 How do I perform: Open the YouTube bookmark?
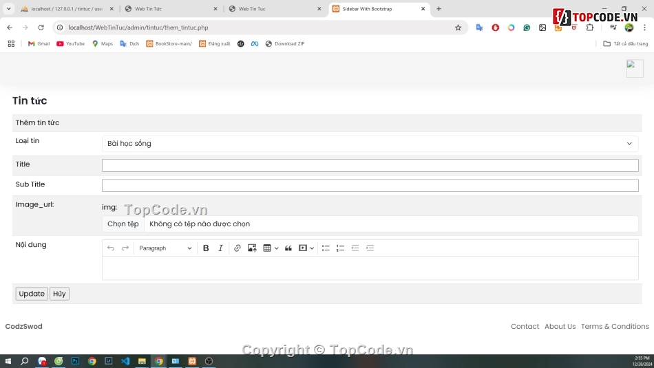coord(70,44)
